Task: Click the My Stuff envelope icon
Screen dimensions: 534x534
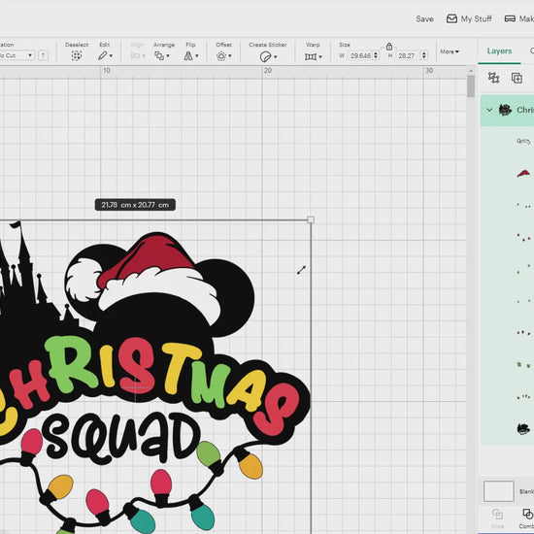Action: tap(451, 18)
